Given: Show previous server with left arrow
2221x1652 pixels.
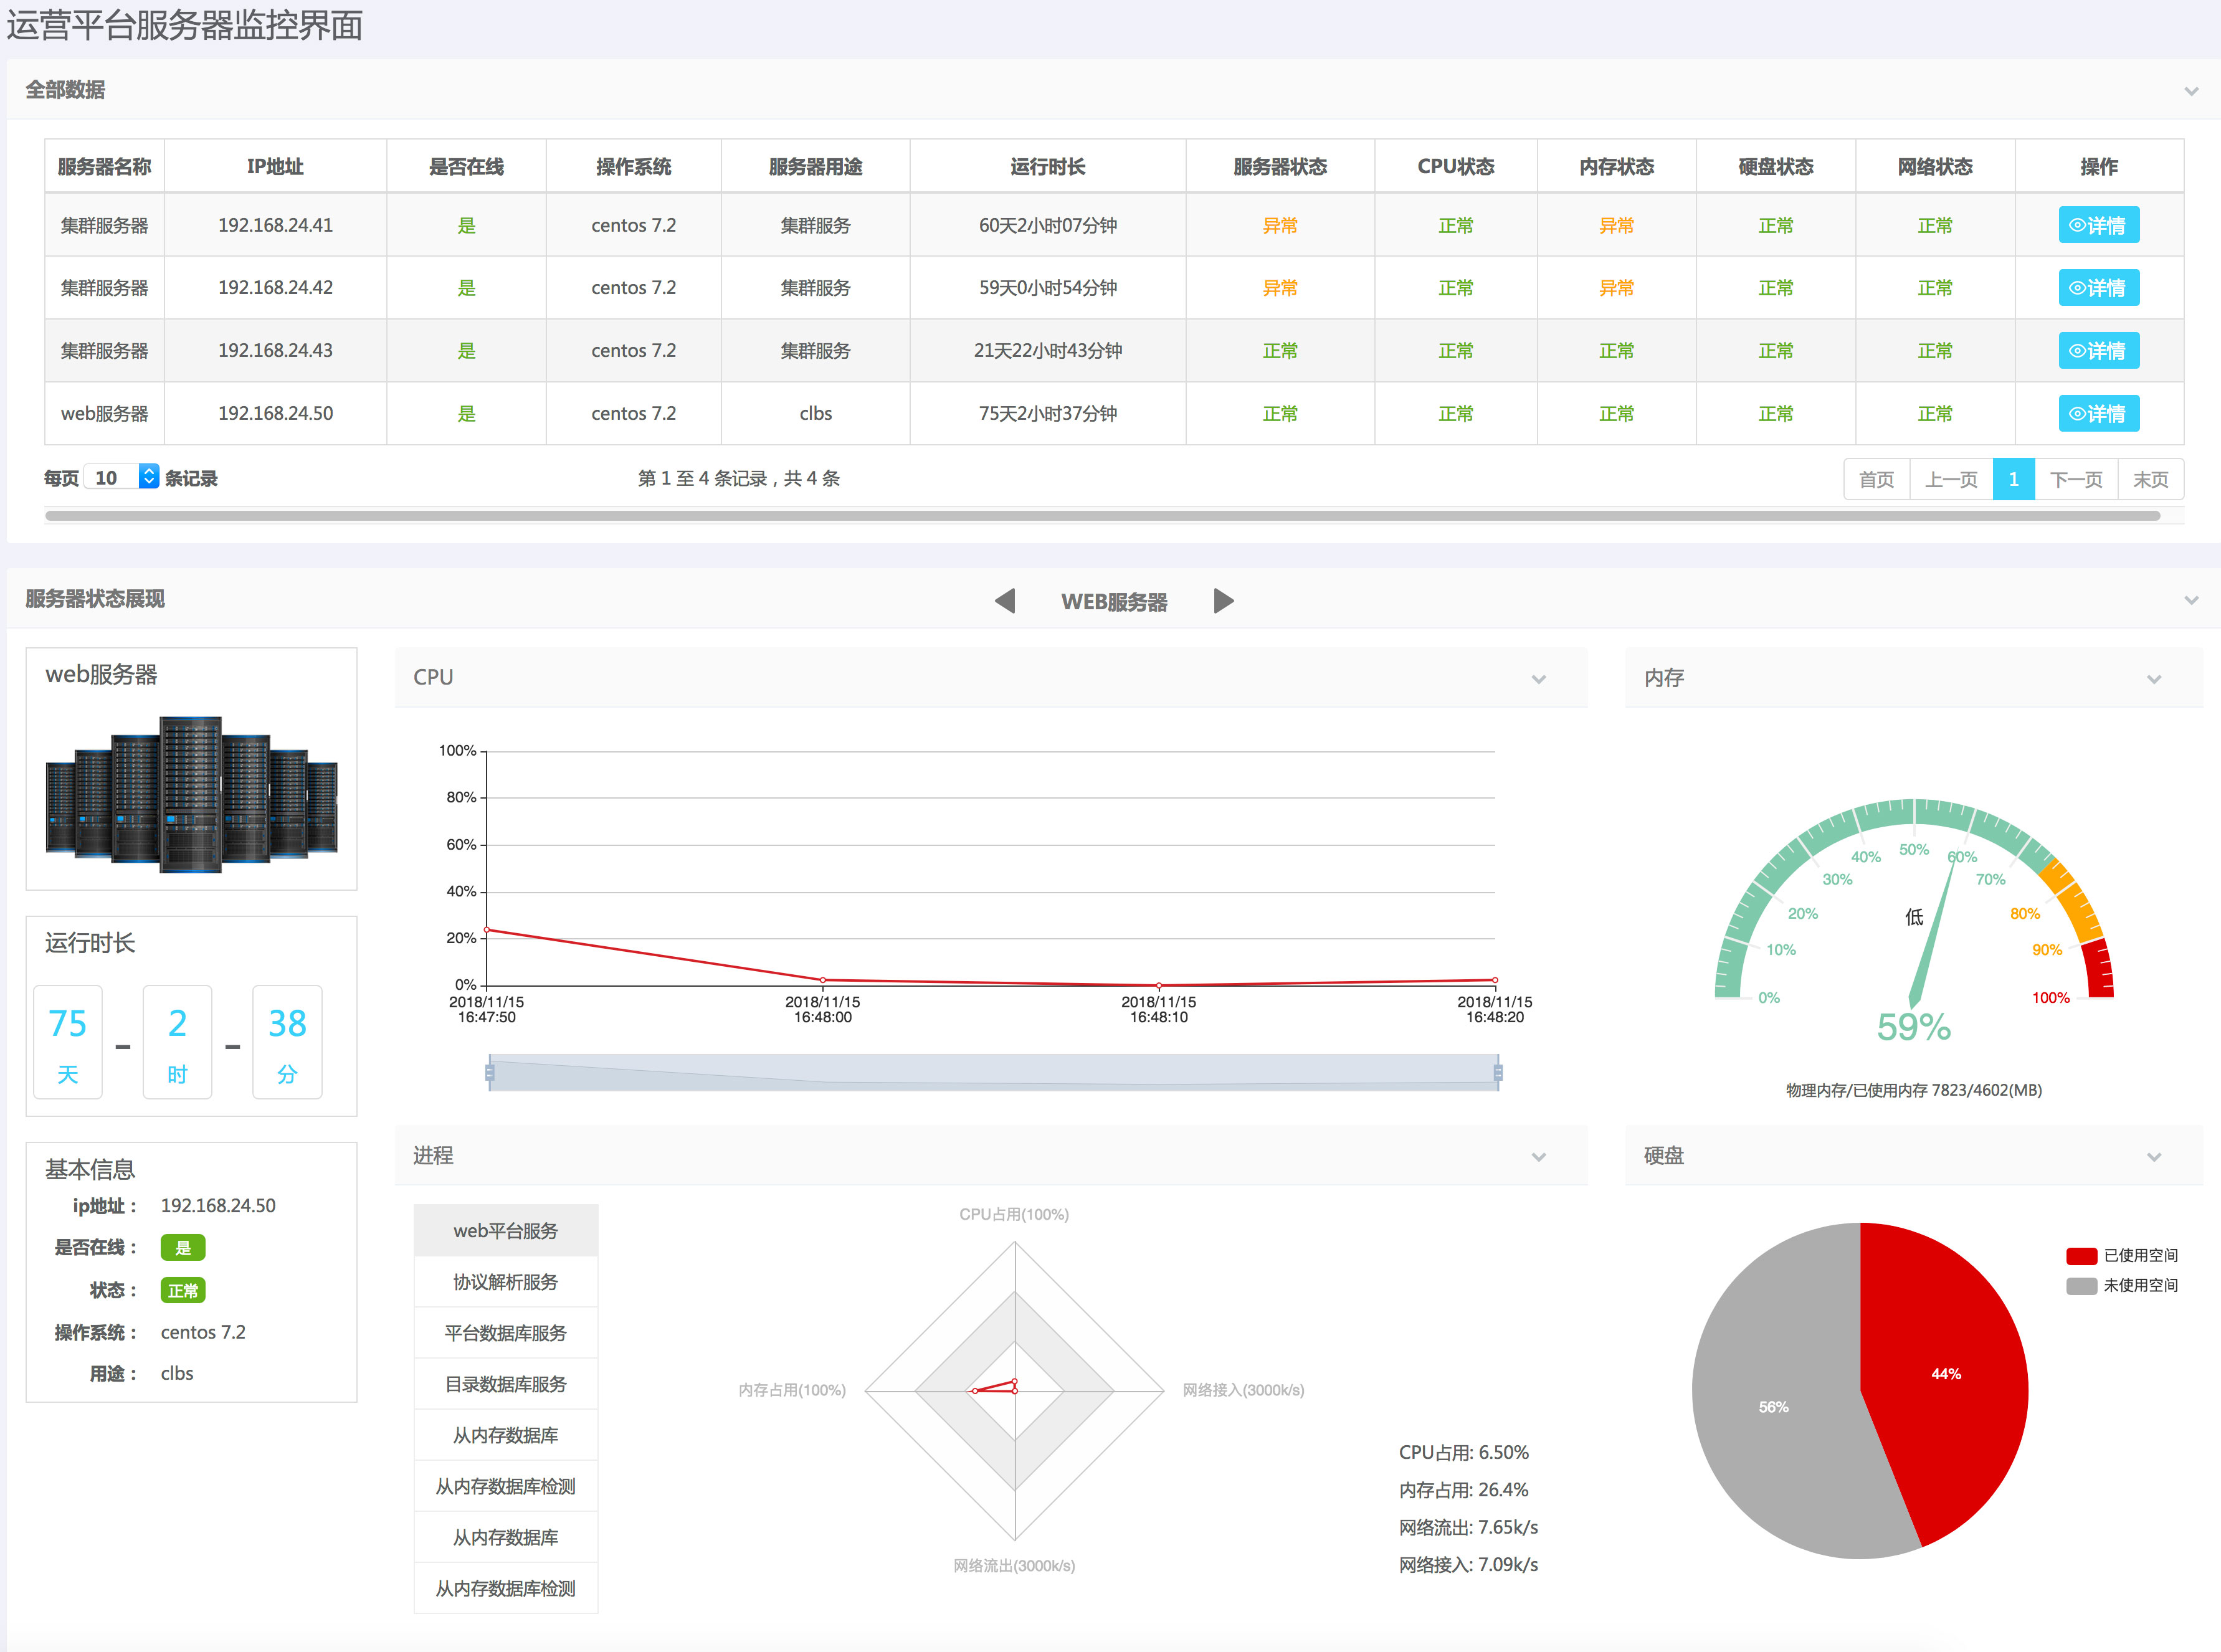Looking at the screenshot, I should 1005,601.
